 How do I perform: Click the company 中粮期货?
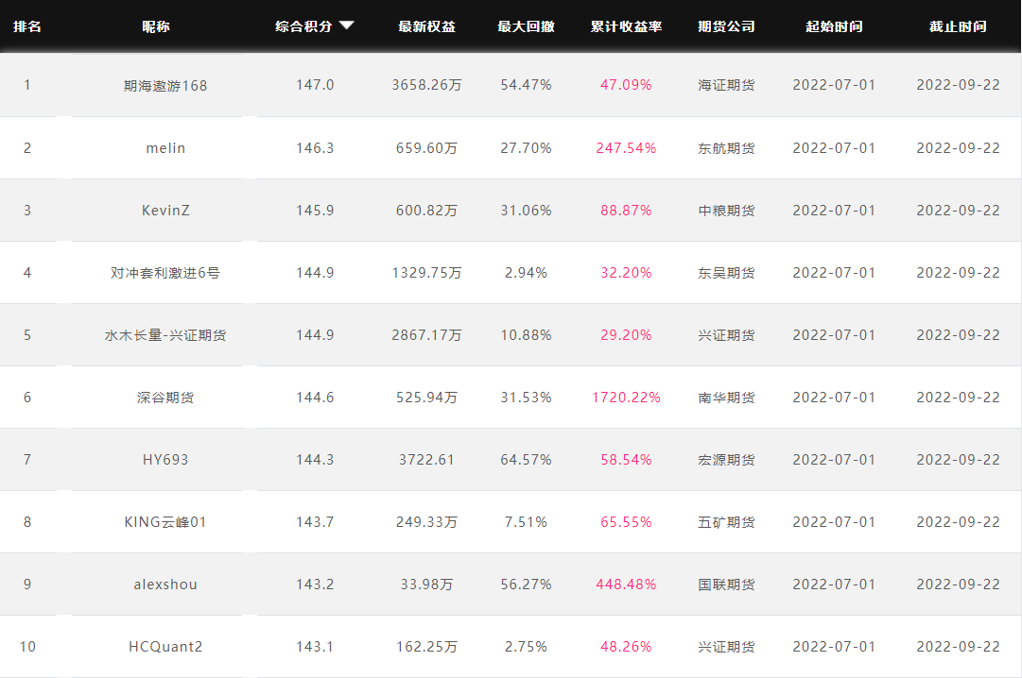(727, 211)
